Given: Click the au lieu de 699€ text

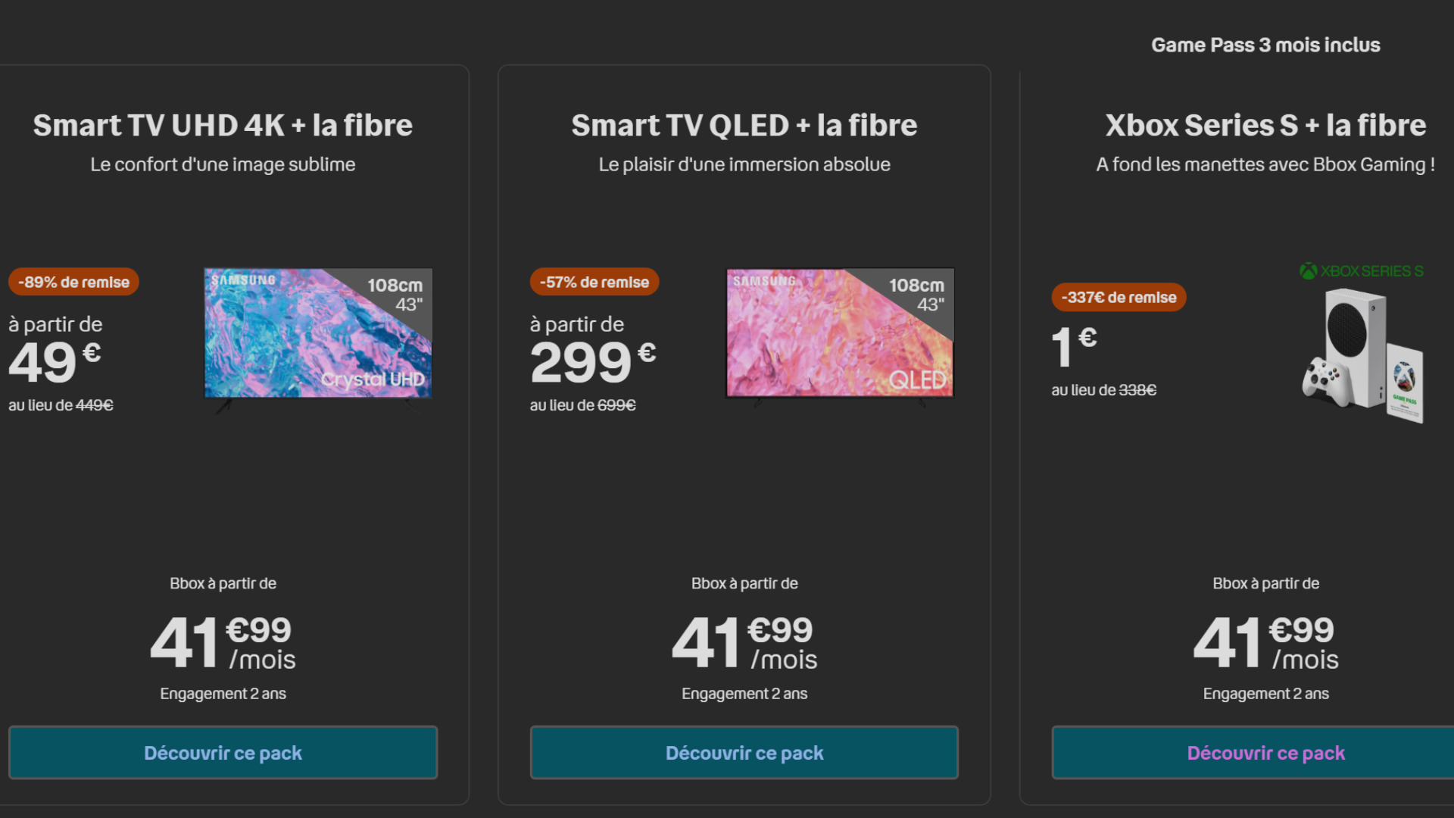Looking at the screenshot, I should click(x=582, y=405).
